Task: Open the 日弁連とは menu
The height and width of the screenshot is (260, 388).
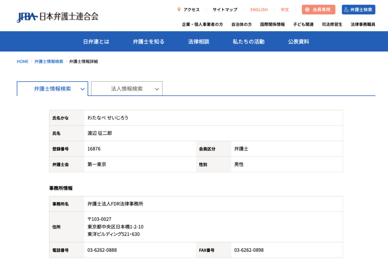Action: click(96, 42)
